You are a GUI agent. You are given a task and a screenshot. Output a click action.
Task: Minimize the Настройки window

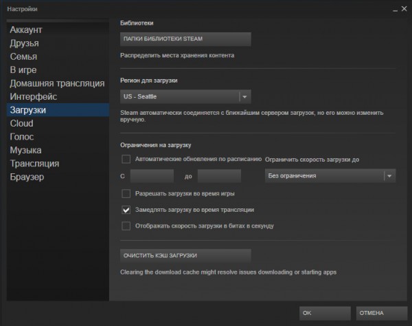point(396,10)
